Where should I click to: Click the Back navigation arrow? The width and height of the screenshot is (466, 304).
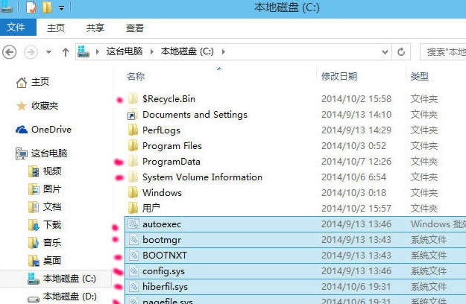pos(10,52)
